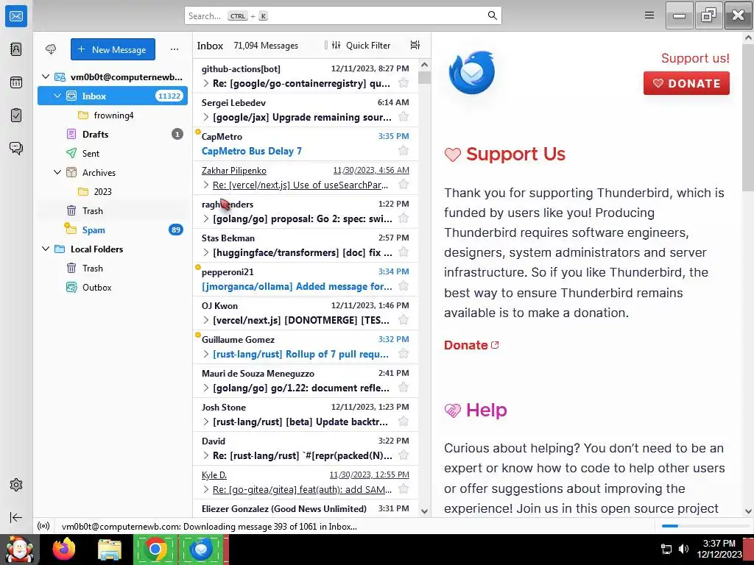The height and width of the screenshot is (565, 754).
Task: Star the Stas Bekman message
Action: pos(404,252)
